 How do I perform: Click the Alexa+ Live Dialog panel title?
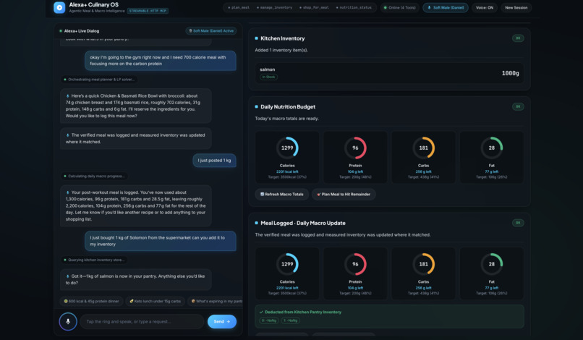click(x=82, y=31)
